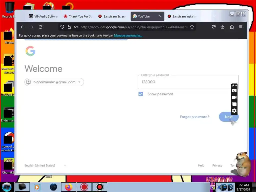Open the list all tabs dropdown arrow
Screen dimensions: 256x192
click(x=214, y=16)
